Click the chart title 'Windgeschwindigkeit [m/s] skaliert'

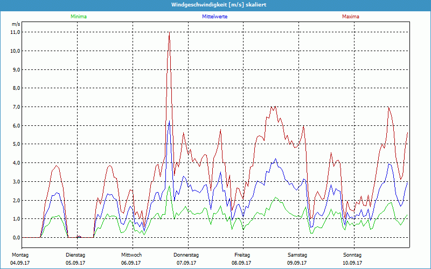point(219,5)
